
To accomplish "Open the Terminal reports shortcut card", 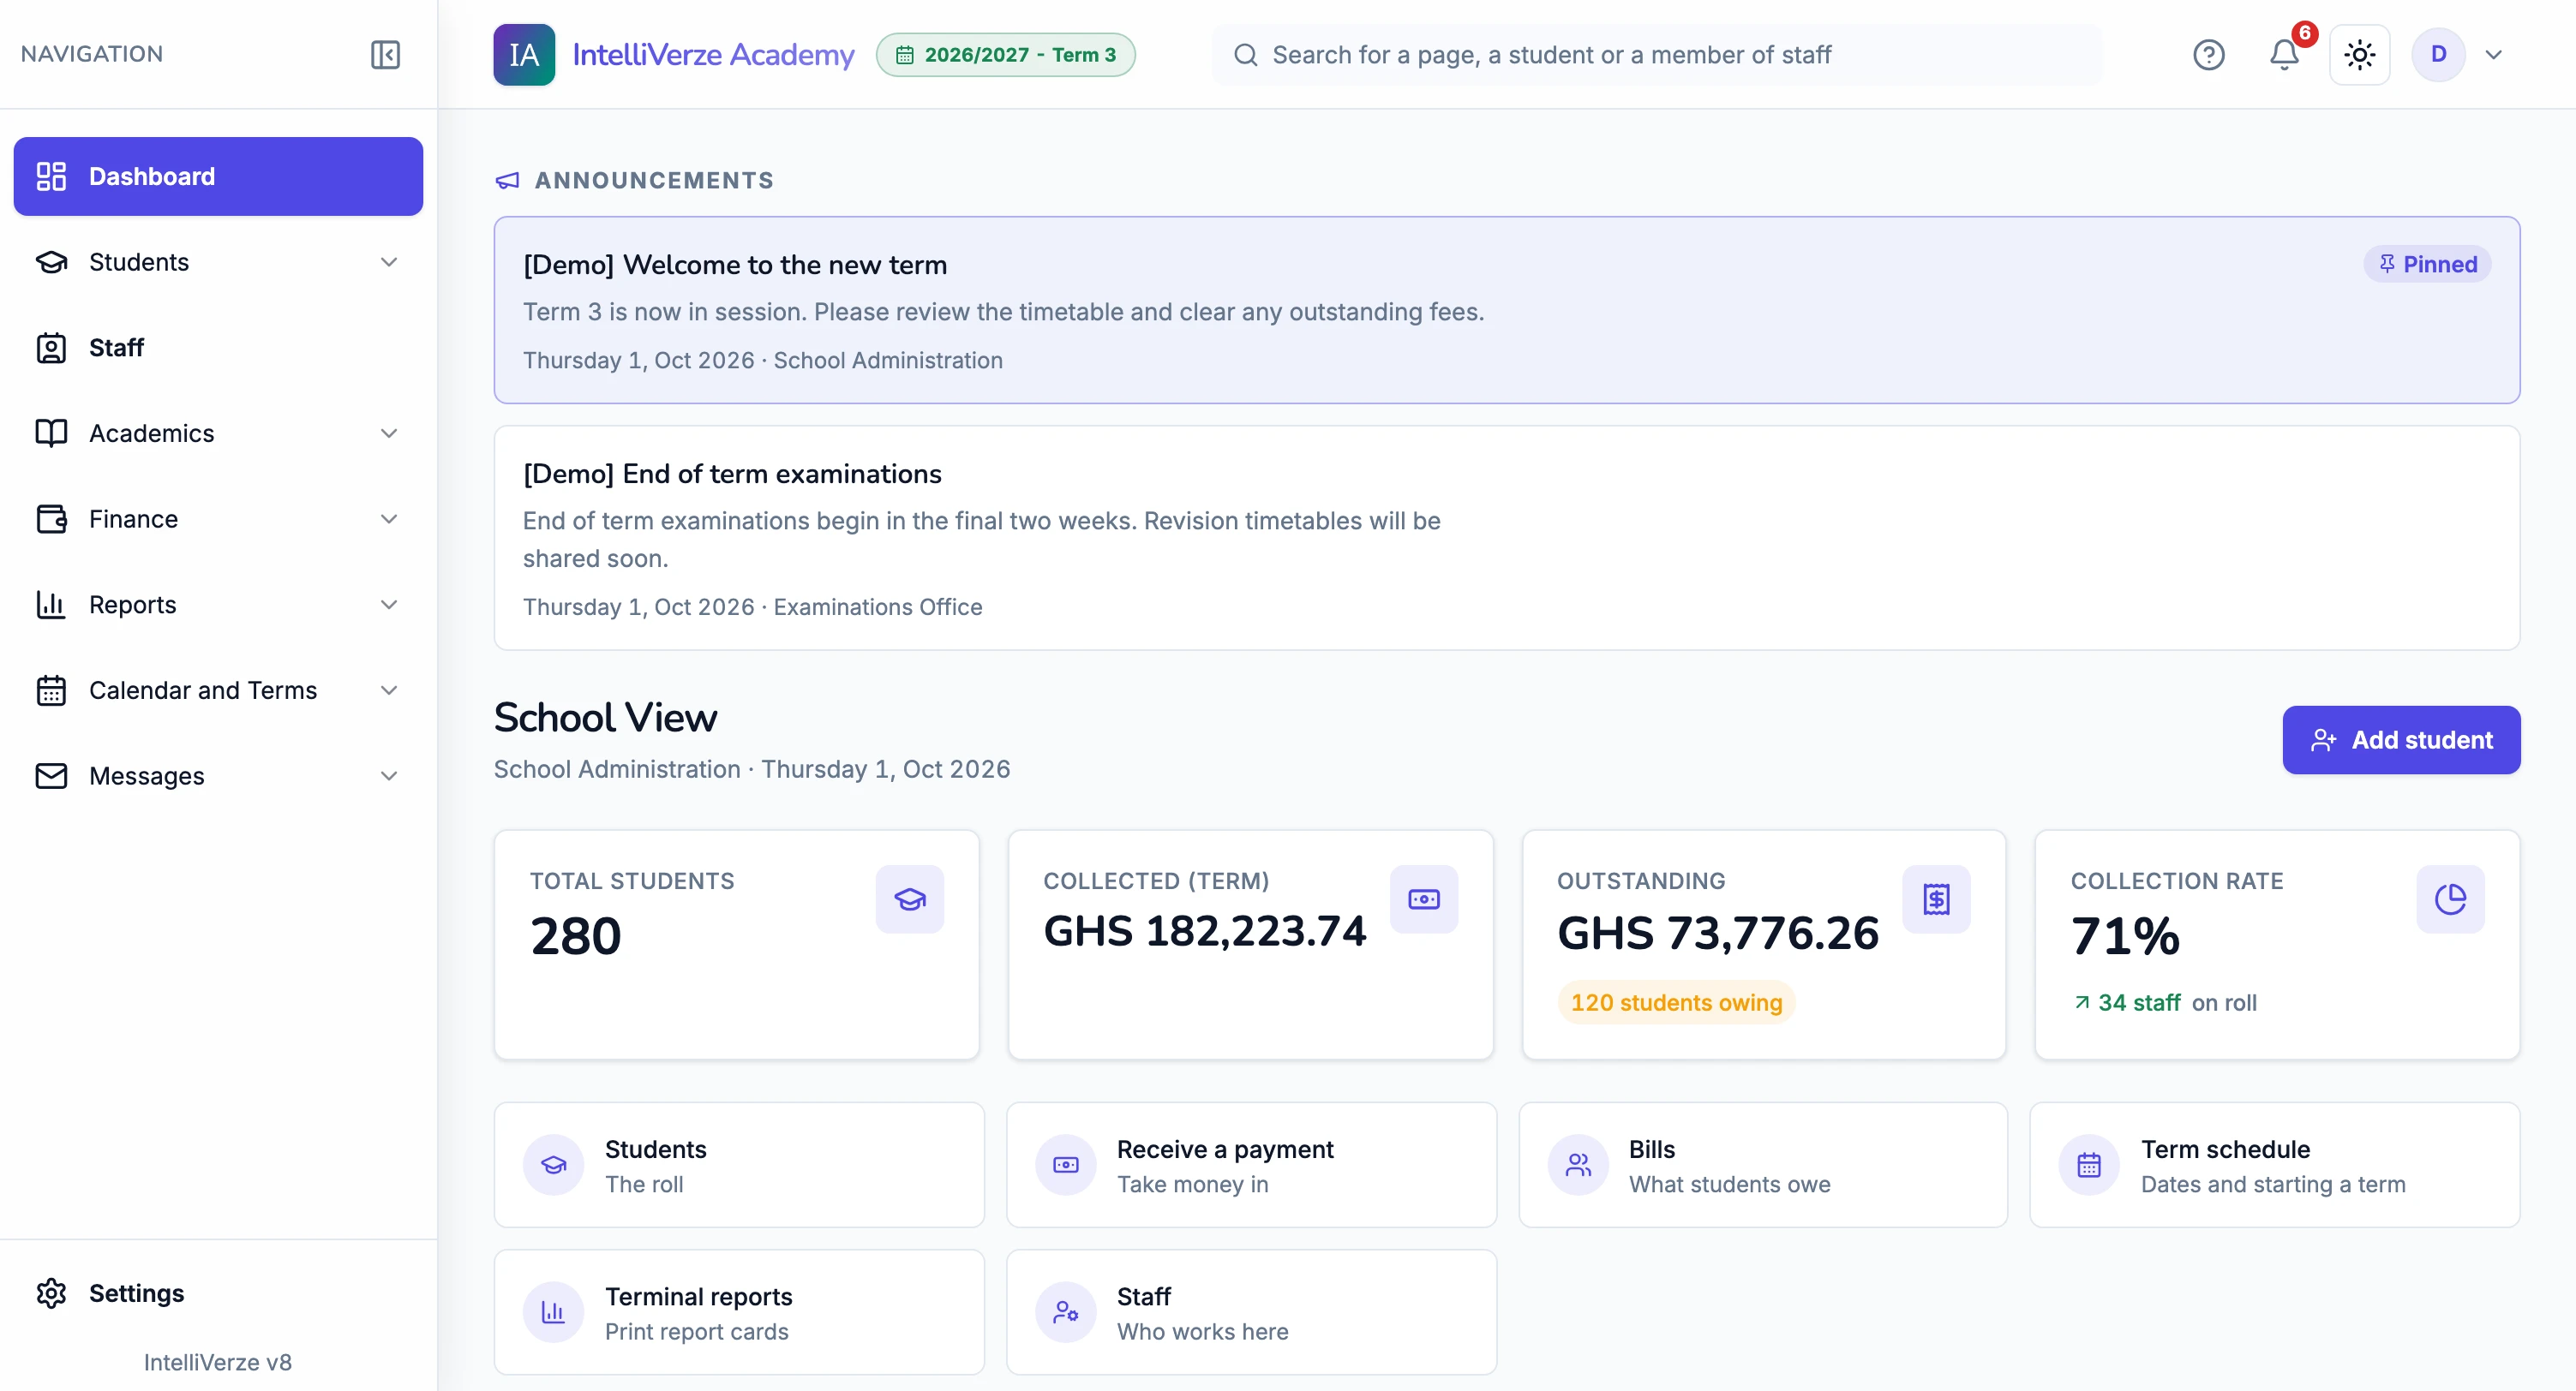I will click(738, 1311).
